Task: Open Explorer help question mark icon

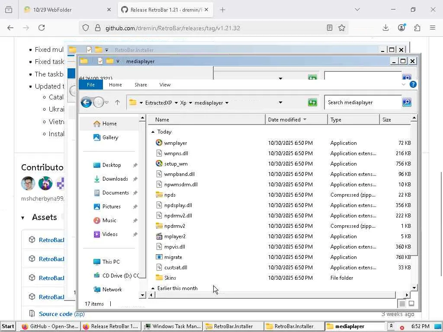Action: click(413, 84)
